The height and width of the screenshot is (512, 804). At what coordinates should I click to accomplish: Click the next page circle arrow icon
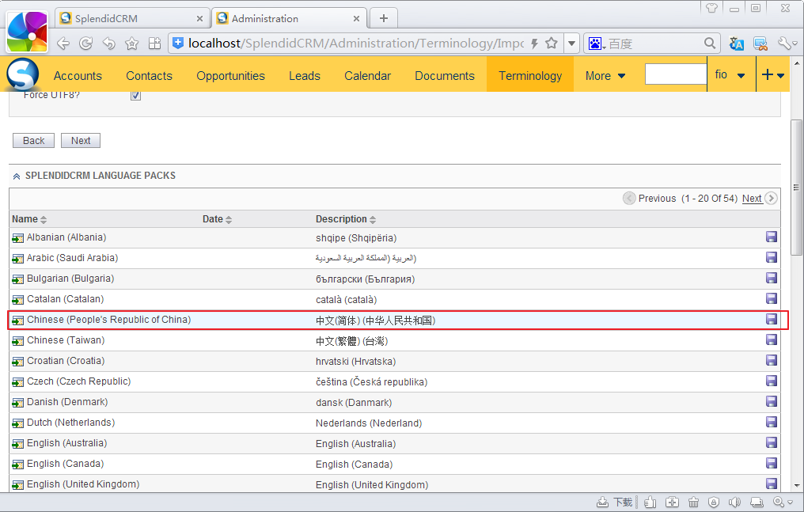pos(771,199)
